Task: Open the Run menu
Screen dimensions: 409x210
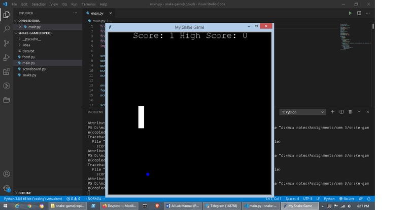Action: [74, 4]
